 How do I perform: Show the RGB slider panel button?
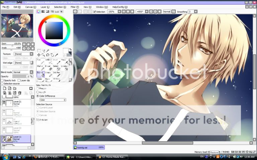click(43, 11)
